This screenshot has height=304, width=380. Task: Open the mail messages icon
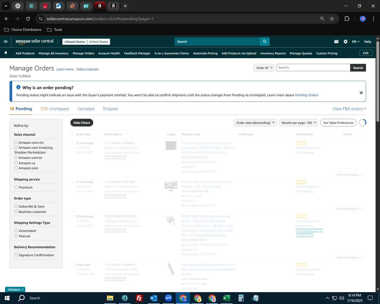pos(336,42)
